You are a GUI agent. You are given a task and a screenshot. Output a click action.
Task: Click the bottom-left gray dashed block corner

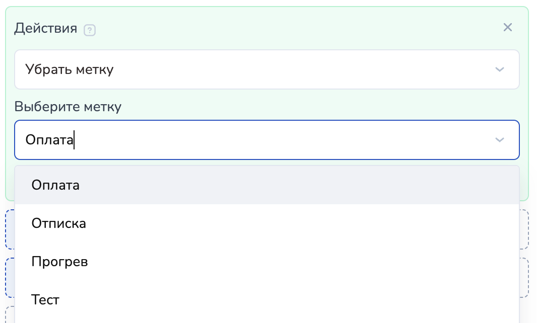(10, 315)
